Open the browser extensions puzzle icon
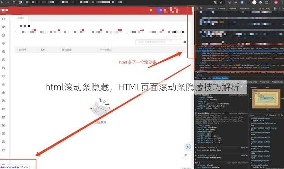The image size is (284, 169). pyautogui.click(x=267, y=2)
